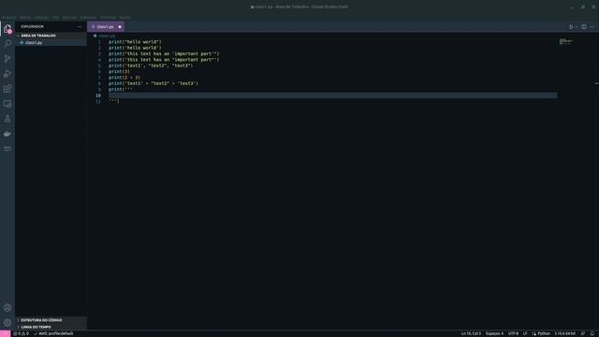Click line 6 print(3)

[x=119, y=71]
